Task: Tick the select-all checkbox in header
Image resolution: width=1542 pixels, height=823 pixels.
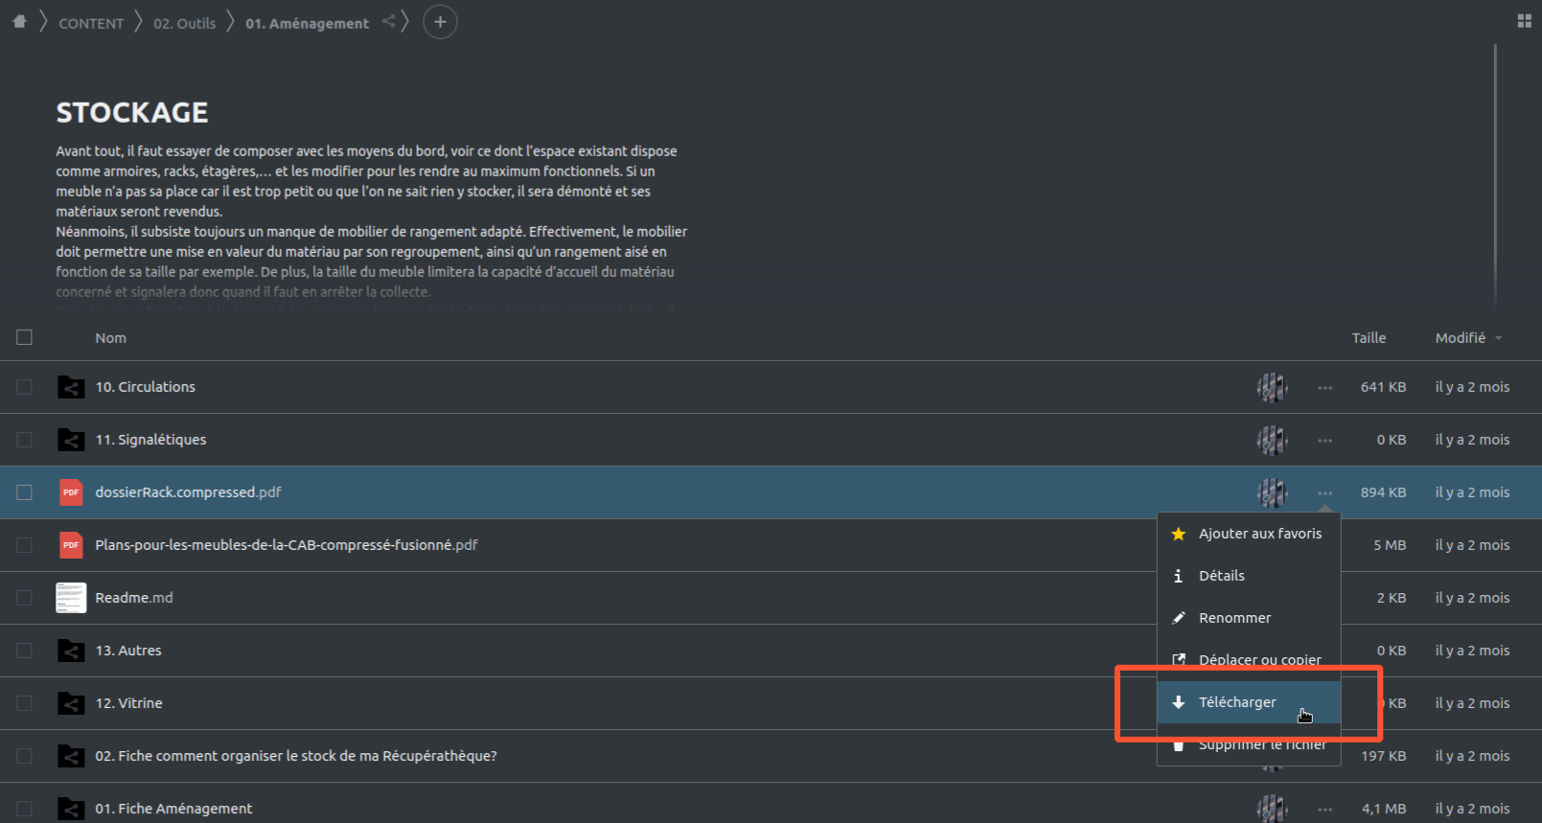Action: pos(25,337)
